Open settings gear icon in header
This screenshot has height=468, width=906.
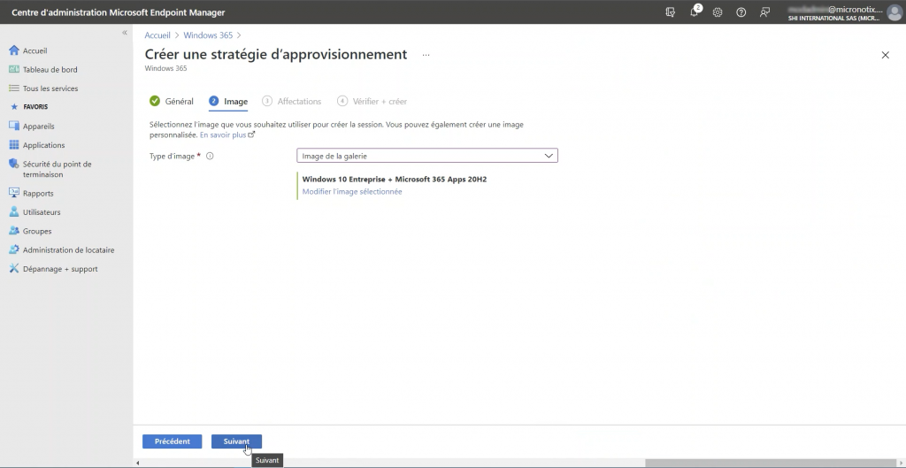click(x=718, y=12)
